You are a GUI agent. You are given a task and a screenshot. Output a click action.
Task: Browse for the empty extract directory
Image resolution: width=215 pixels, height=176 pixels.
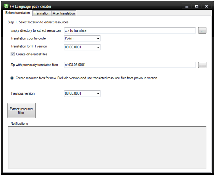coord(202,30)
